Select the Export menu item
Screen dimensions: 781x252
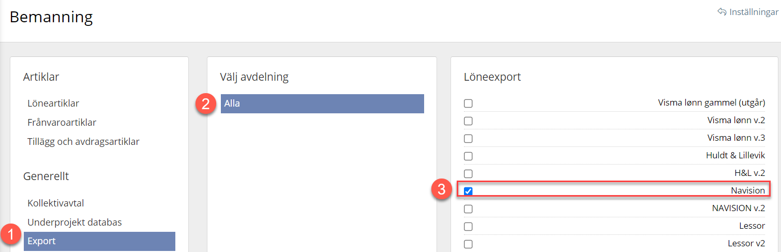(x=42, y=241)
